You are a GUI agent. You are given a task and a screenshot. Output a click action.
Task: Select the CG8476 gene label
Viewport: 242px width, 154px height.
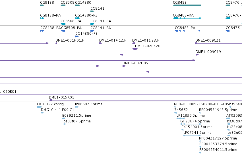[x=232, y=3]
